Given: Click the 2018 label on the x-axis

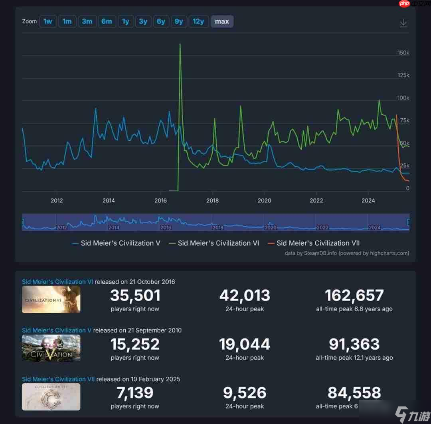Looking at the screenshot, I should click(212, 201).
